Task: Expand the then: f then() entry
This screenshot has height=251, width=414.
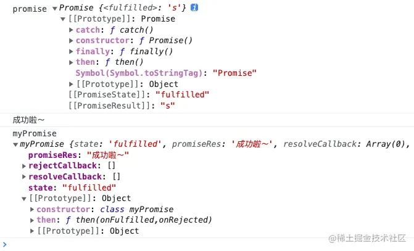Action: [71, 62]
